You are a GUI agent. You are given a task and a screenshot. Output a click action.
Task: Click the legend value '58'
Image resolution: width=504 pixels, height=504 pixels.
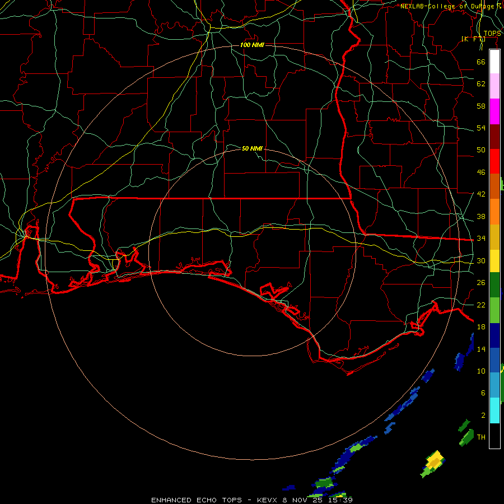tap(481, 106)
